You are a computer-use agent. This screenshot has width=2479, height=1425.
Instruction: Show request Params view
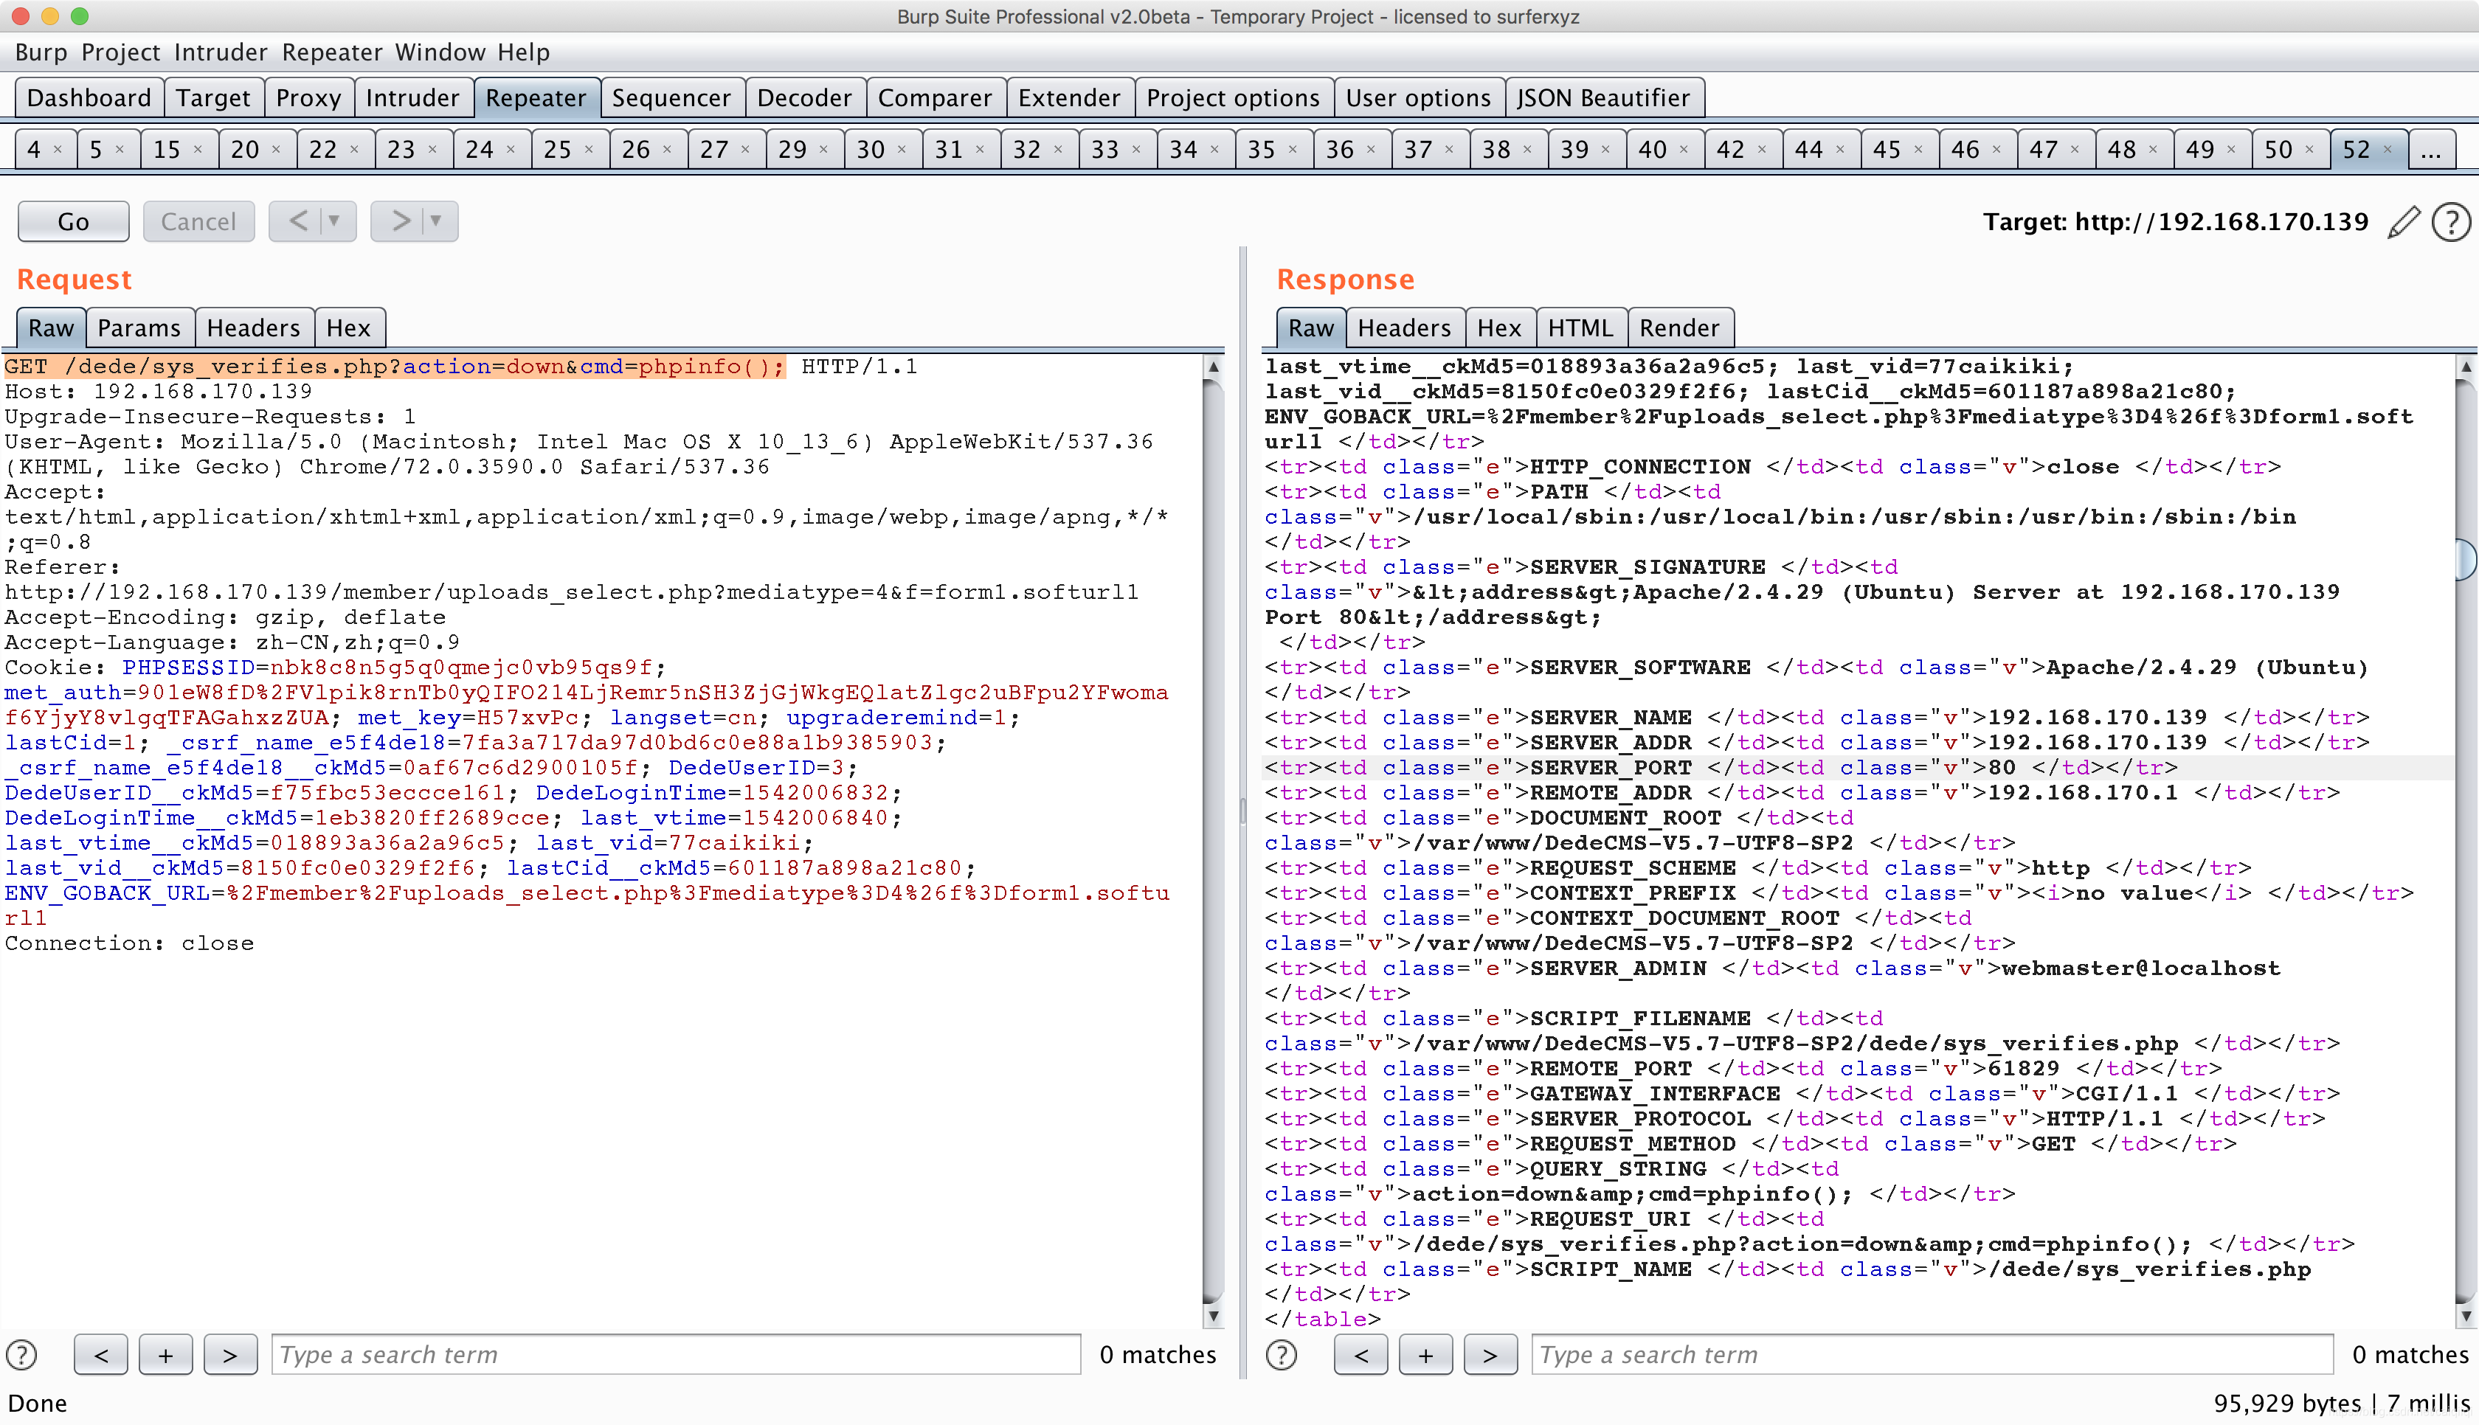[139, 328]
